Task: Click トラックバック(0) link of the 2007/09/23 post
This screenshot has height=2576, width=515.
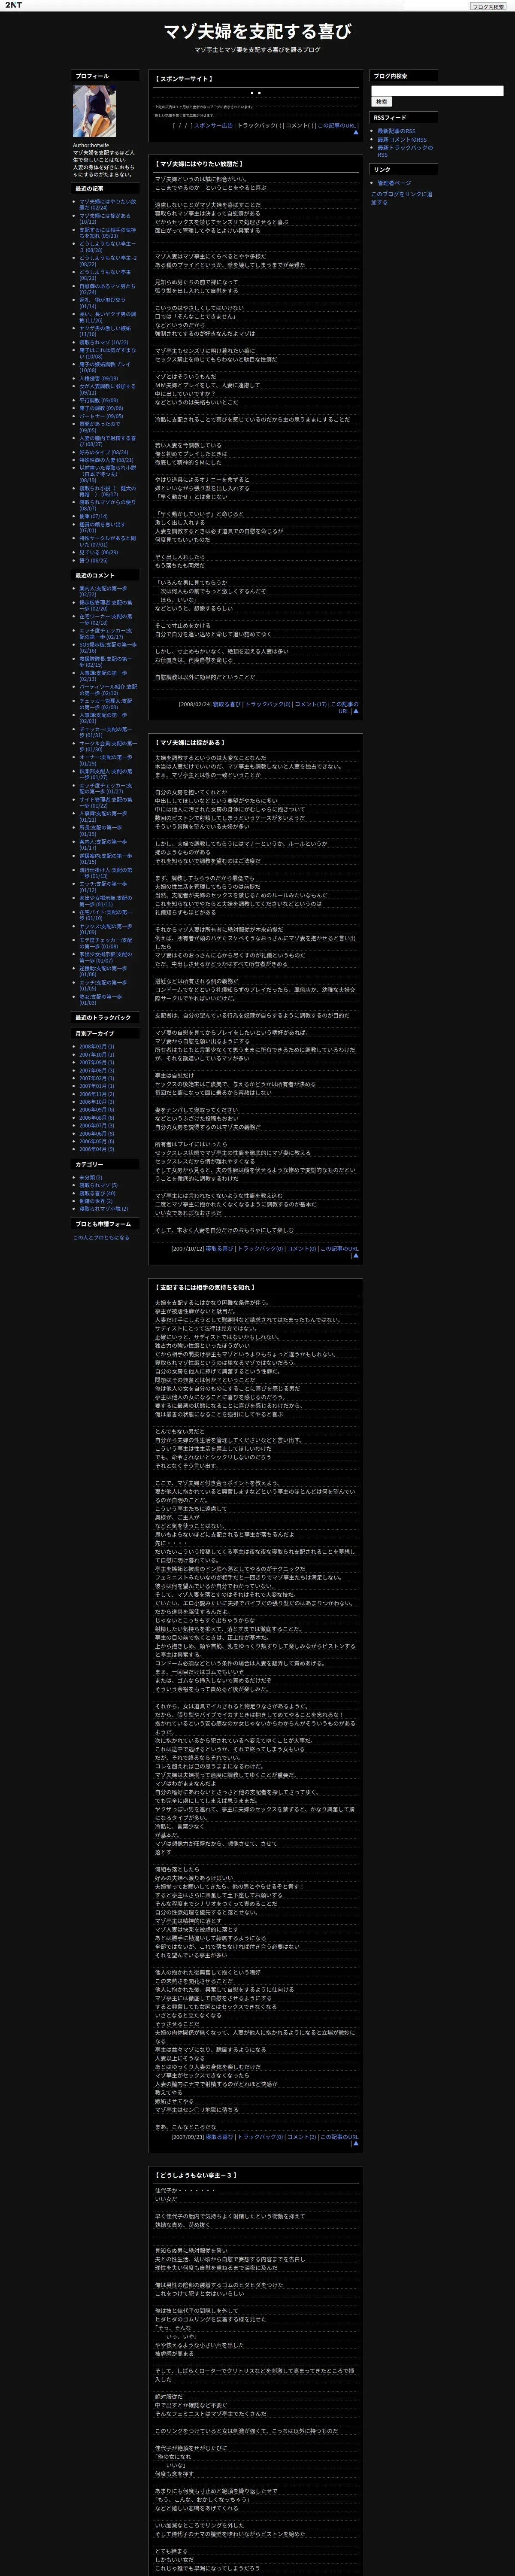Action: click(261, 2137)
